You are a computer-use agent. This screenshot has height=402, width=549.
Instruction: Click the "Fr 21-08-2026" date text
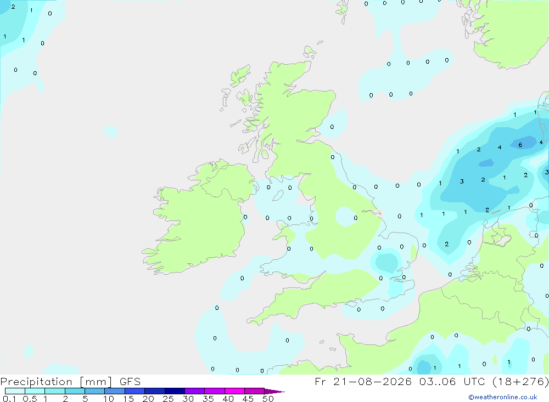[x=363, y=381]
